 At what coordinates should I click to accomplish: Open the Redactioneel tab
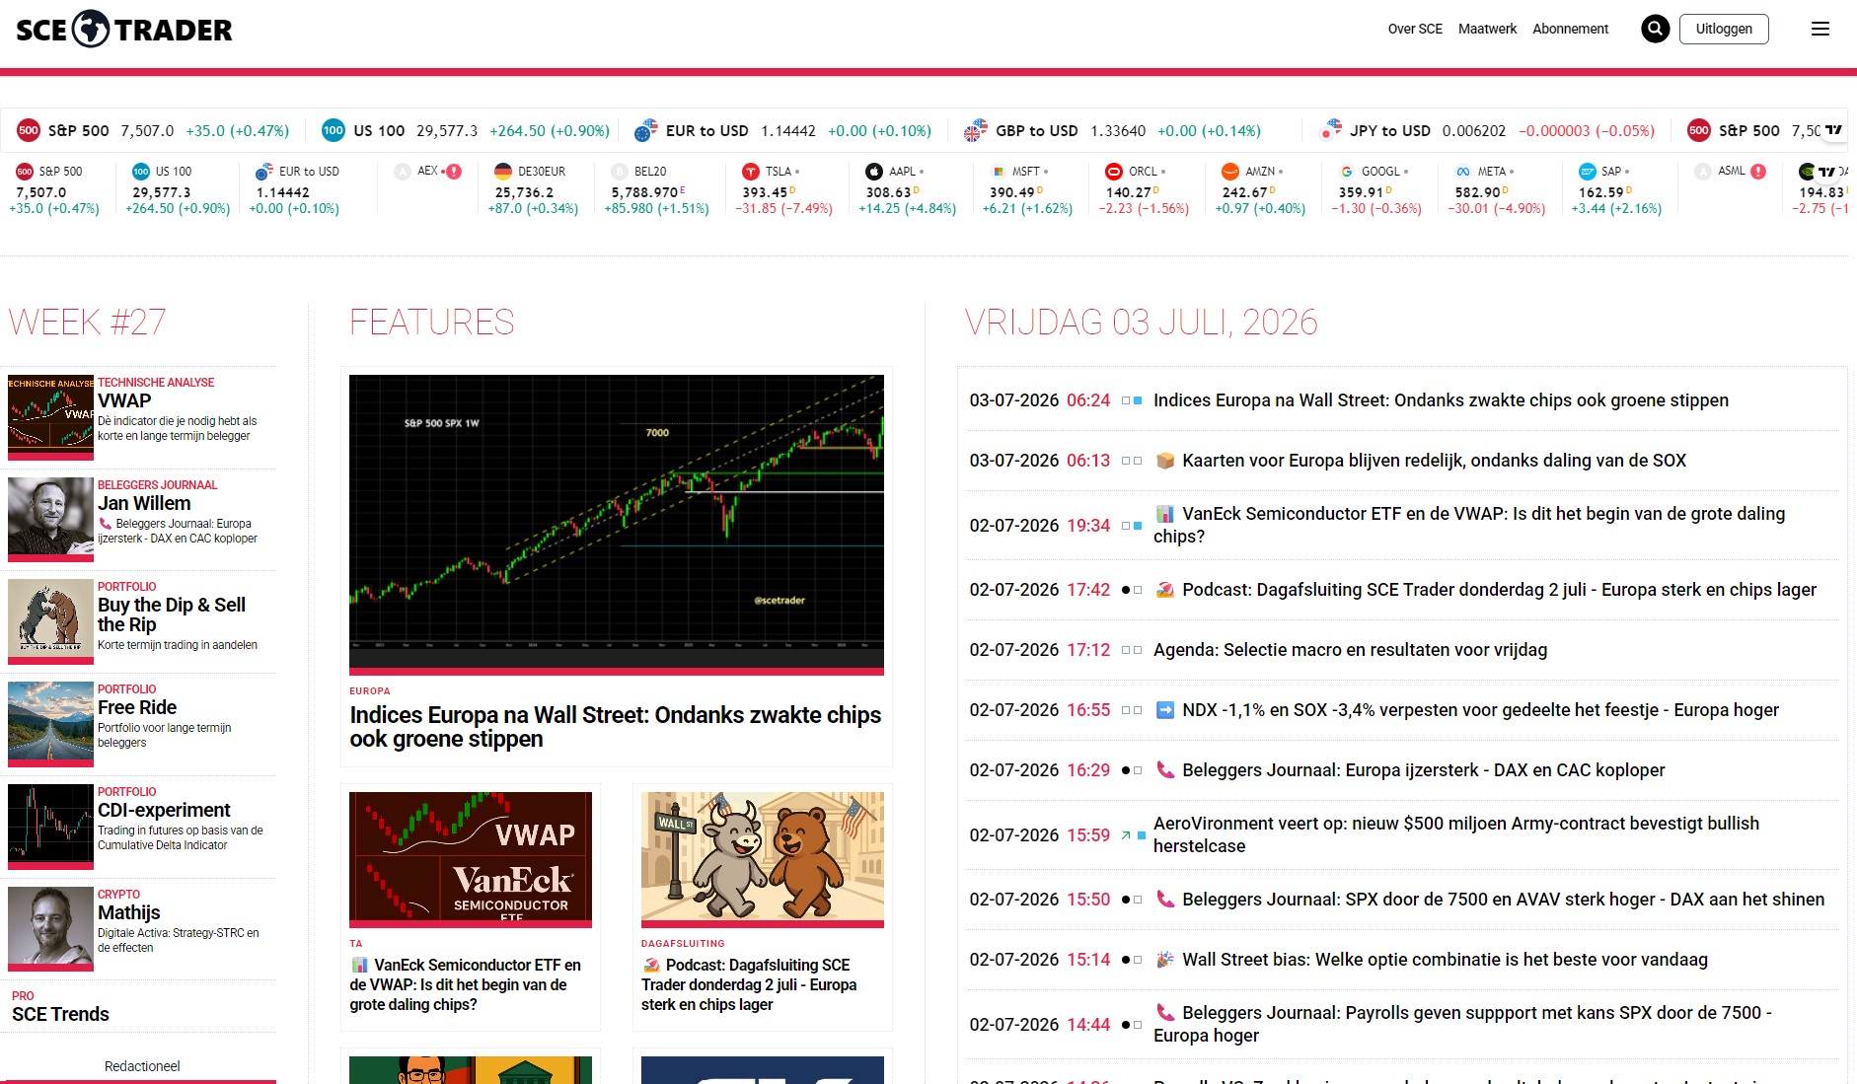click(142, 1066)
